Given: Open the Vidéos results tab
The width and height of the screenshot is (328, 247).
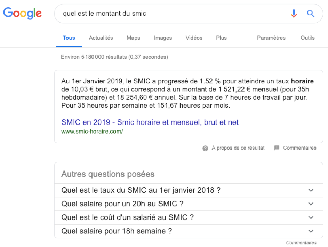Looking at the screenshot, I should (194, 38).
